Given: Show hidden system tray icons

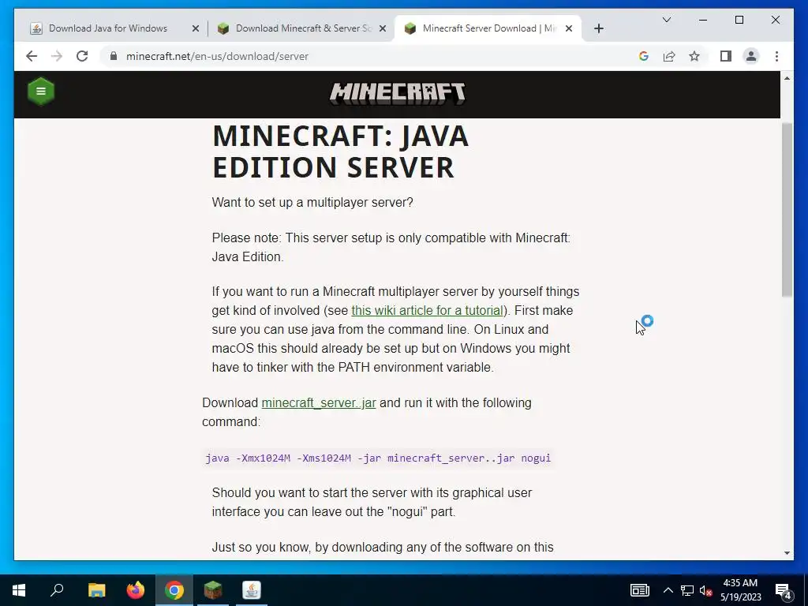Looking at the screenshot, I should [x=668, y=590].
